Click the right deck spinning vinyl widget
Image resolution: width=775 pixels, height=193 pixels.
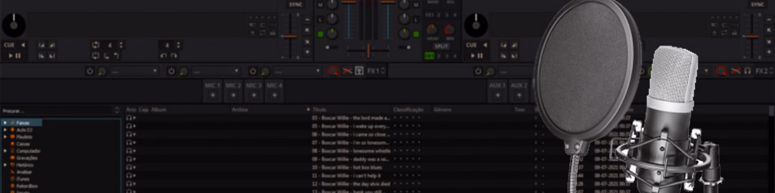click(x=476, y=25)
